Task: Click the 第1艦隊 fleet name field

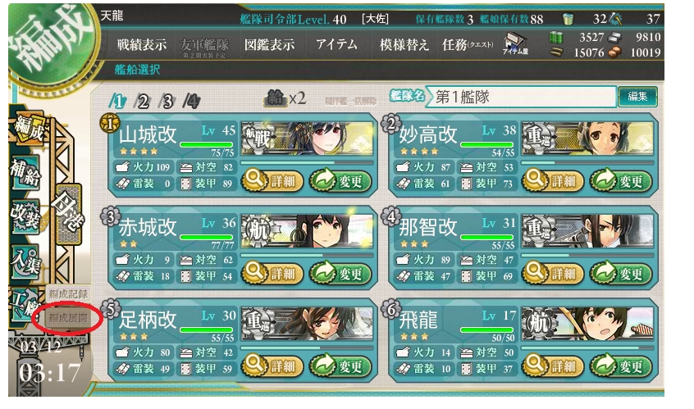Action: [x=521, y=97]
